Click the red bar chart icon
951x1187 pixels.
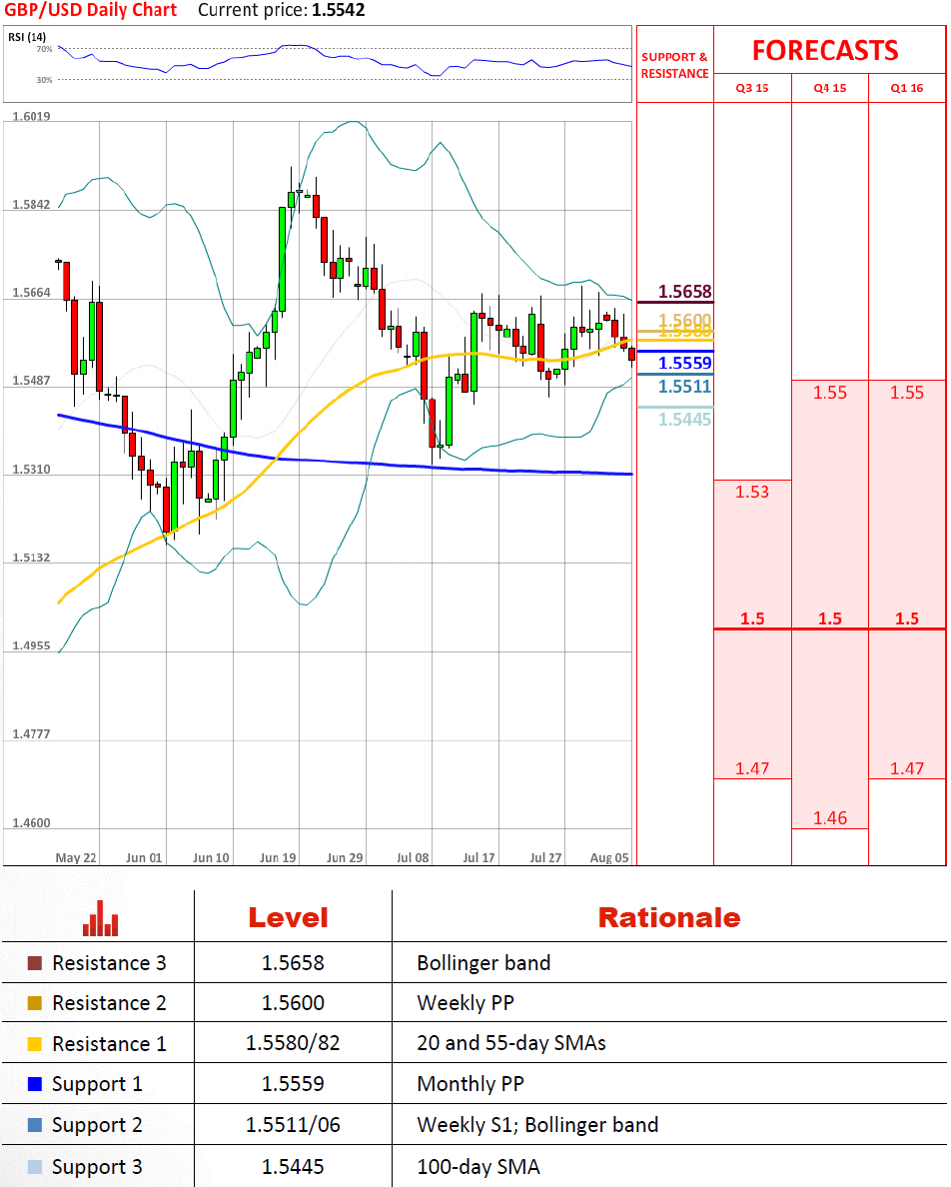(x=100, y=918)
